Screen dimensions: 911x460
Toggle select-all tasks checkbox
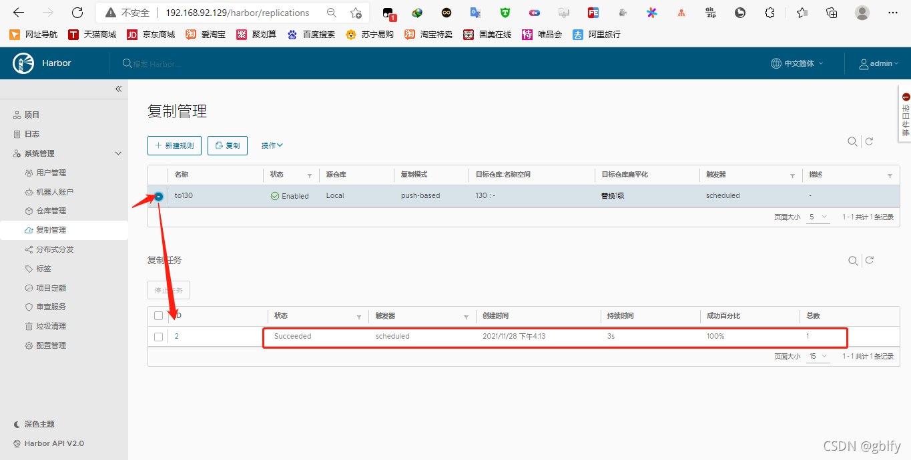[x=158, y=316]
